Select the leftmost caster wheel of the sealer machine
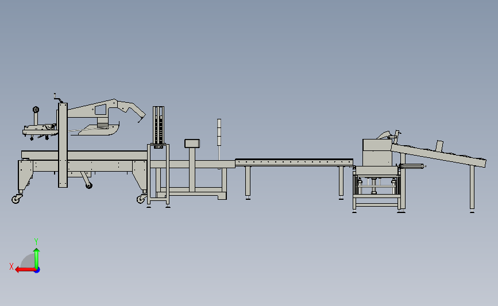Image resolution: width=498 pixels, height=306 pixels. tap(16, 199)
